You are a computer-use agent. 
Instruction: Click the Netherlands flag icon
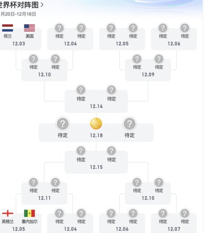(x=7, y=28)
